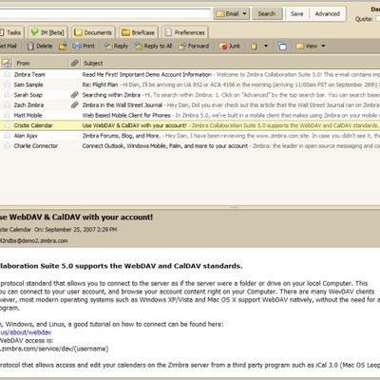Image resolution: width=380 pixels, height=380 pixels.
Task: Select "Zimbra in the Wall Street Journal" message
Action: [190, 104]
